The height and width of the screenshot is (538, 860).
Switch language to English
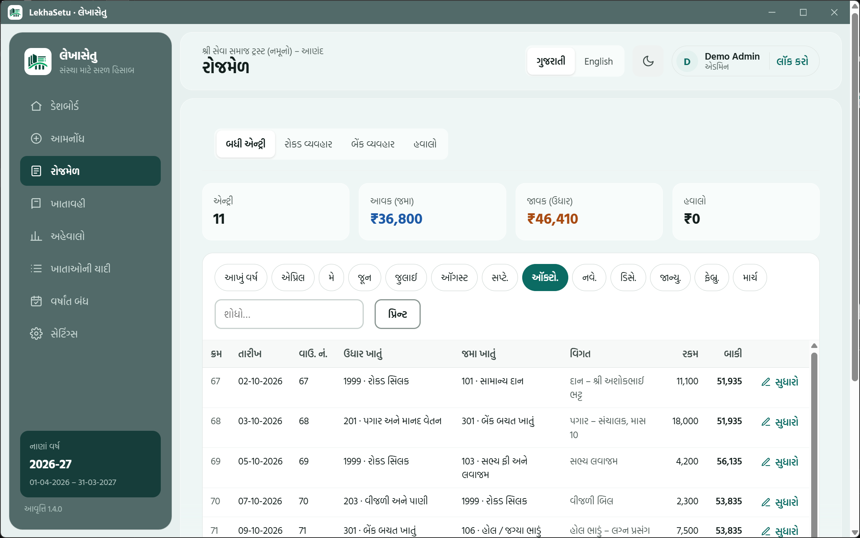[599, 61]
